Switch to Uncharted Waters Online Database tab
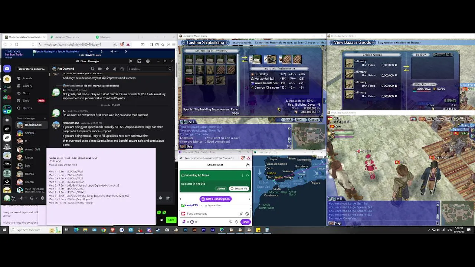475x267 pixels. point(24,37)
